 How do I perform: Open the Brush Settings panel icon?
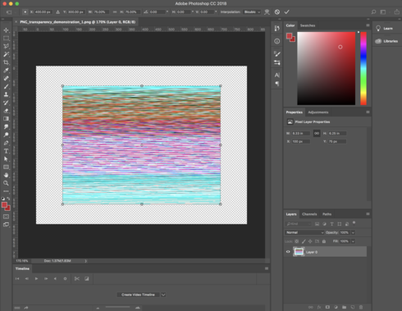277,54
